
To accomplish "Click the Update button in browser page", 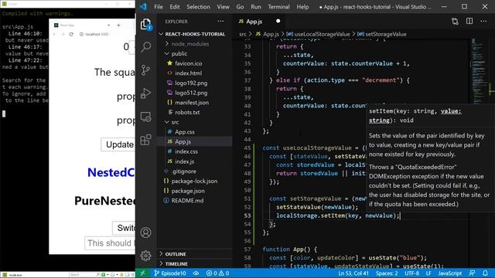I will pos(118,144).
